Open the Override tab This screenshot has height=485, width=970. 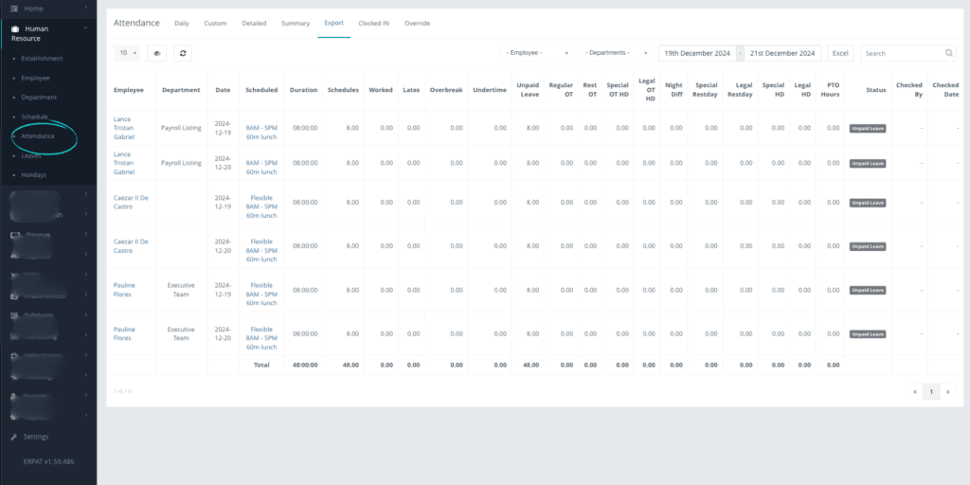tap(417, 24)
